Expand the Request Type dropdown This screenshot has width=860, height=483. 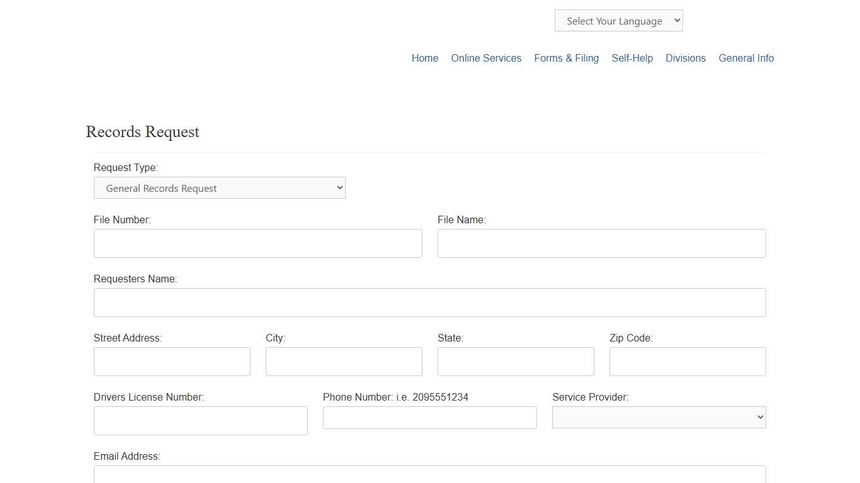pyautogui.click(x=219, y=188)
